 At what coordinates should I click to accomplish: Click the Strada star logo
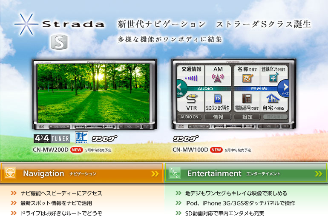pos(26,24)
